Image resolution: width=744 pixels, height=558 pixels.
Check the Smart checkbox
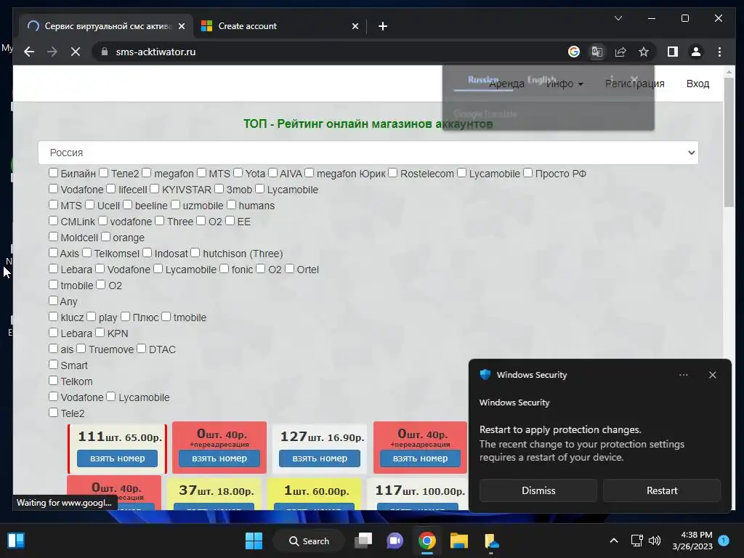tap(54, 365)
